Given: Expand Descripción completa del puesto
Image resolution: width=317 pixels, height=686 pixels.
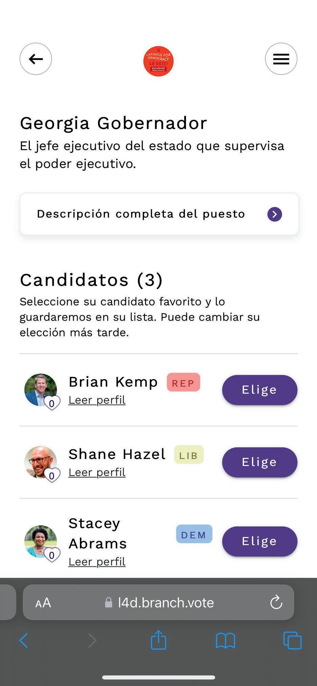Looking at the screenshot, I should point(159,214).
